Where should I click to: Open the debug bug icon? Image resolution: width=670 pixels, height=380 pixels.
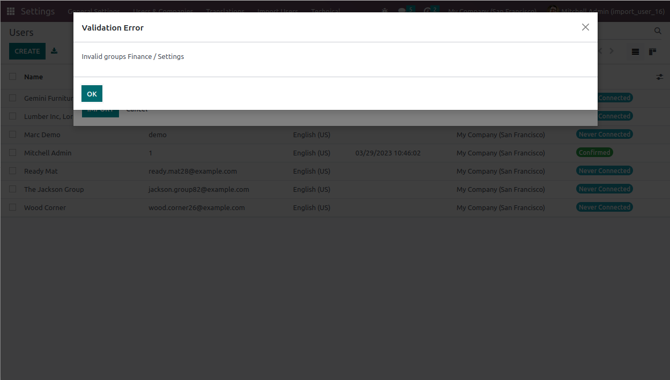tap(384, 11)
